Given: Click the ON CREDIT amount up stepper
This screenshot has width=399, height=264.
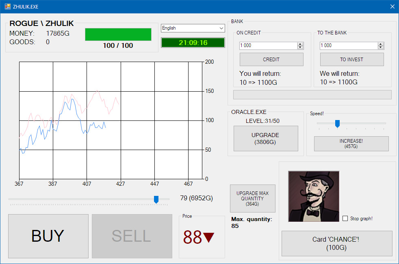Looking at the screenshot, I should [300, 43].
